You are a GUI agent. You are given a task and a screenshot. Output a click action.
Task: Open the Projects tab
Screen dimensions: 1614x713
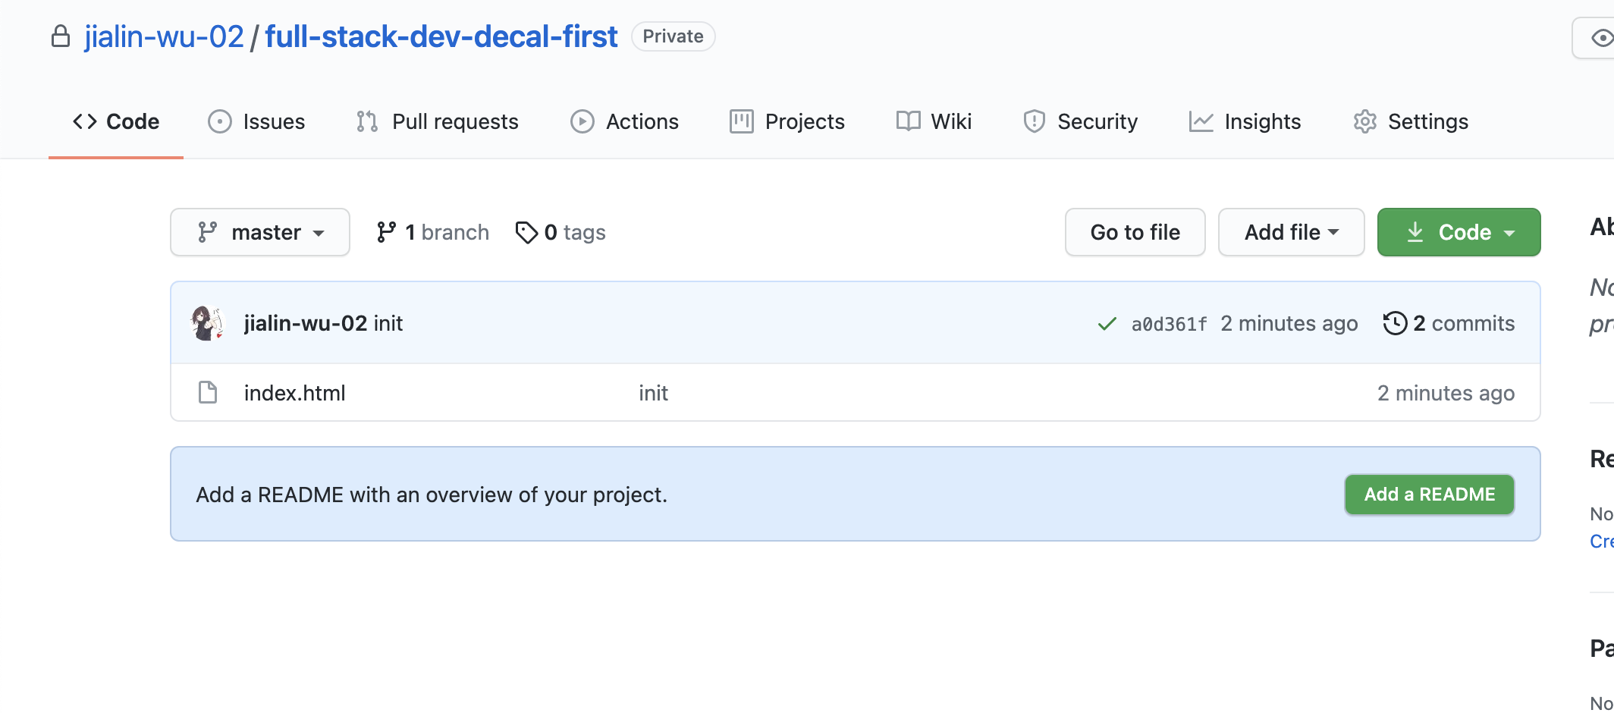pyautogui.click(x=787, y=121)
